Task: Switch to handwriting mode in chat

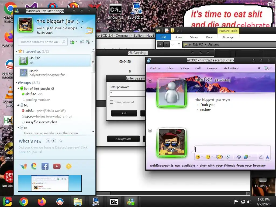Action: point(261,157)
